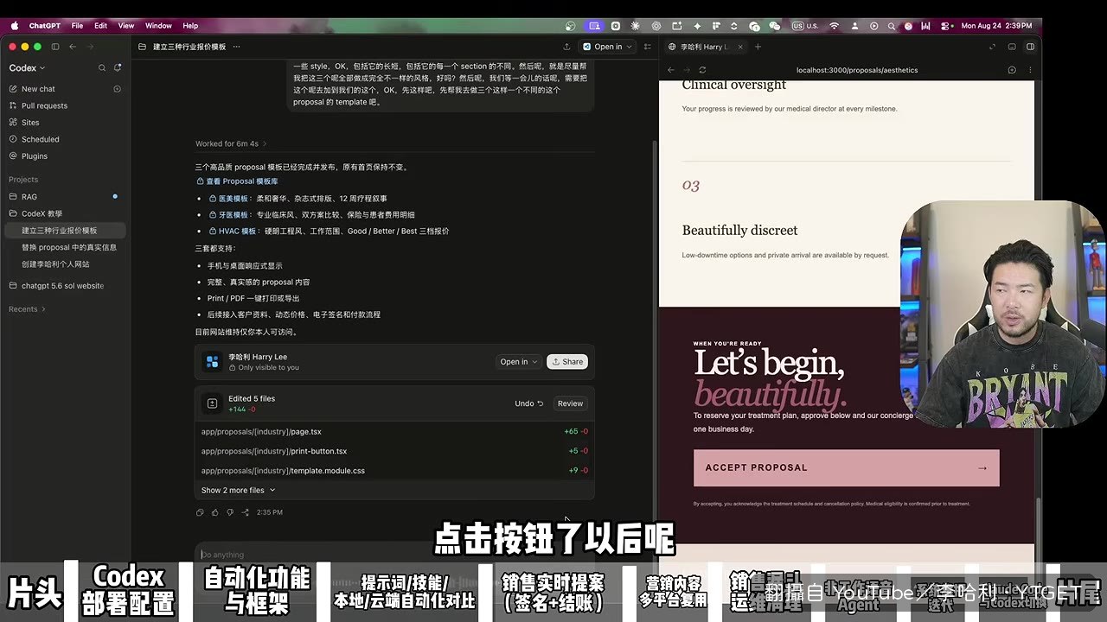Open the Window menu in menu bar
The image size is (1107, 622).
point(158,26)
